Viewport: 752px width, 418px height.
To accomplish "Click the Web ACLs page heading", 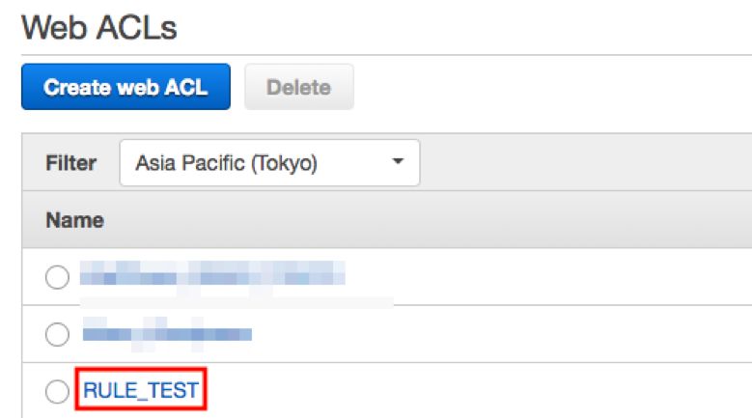I will [x=99, y=28].
